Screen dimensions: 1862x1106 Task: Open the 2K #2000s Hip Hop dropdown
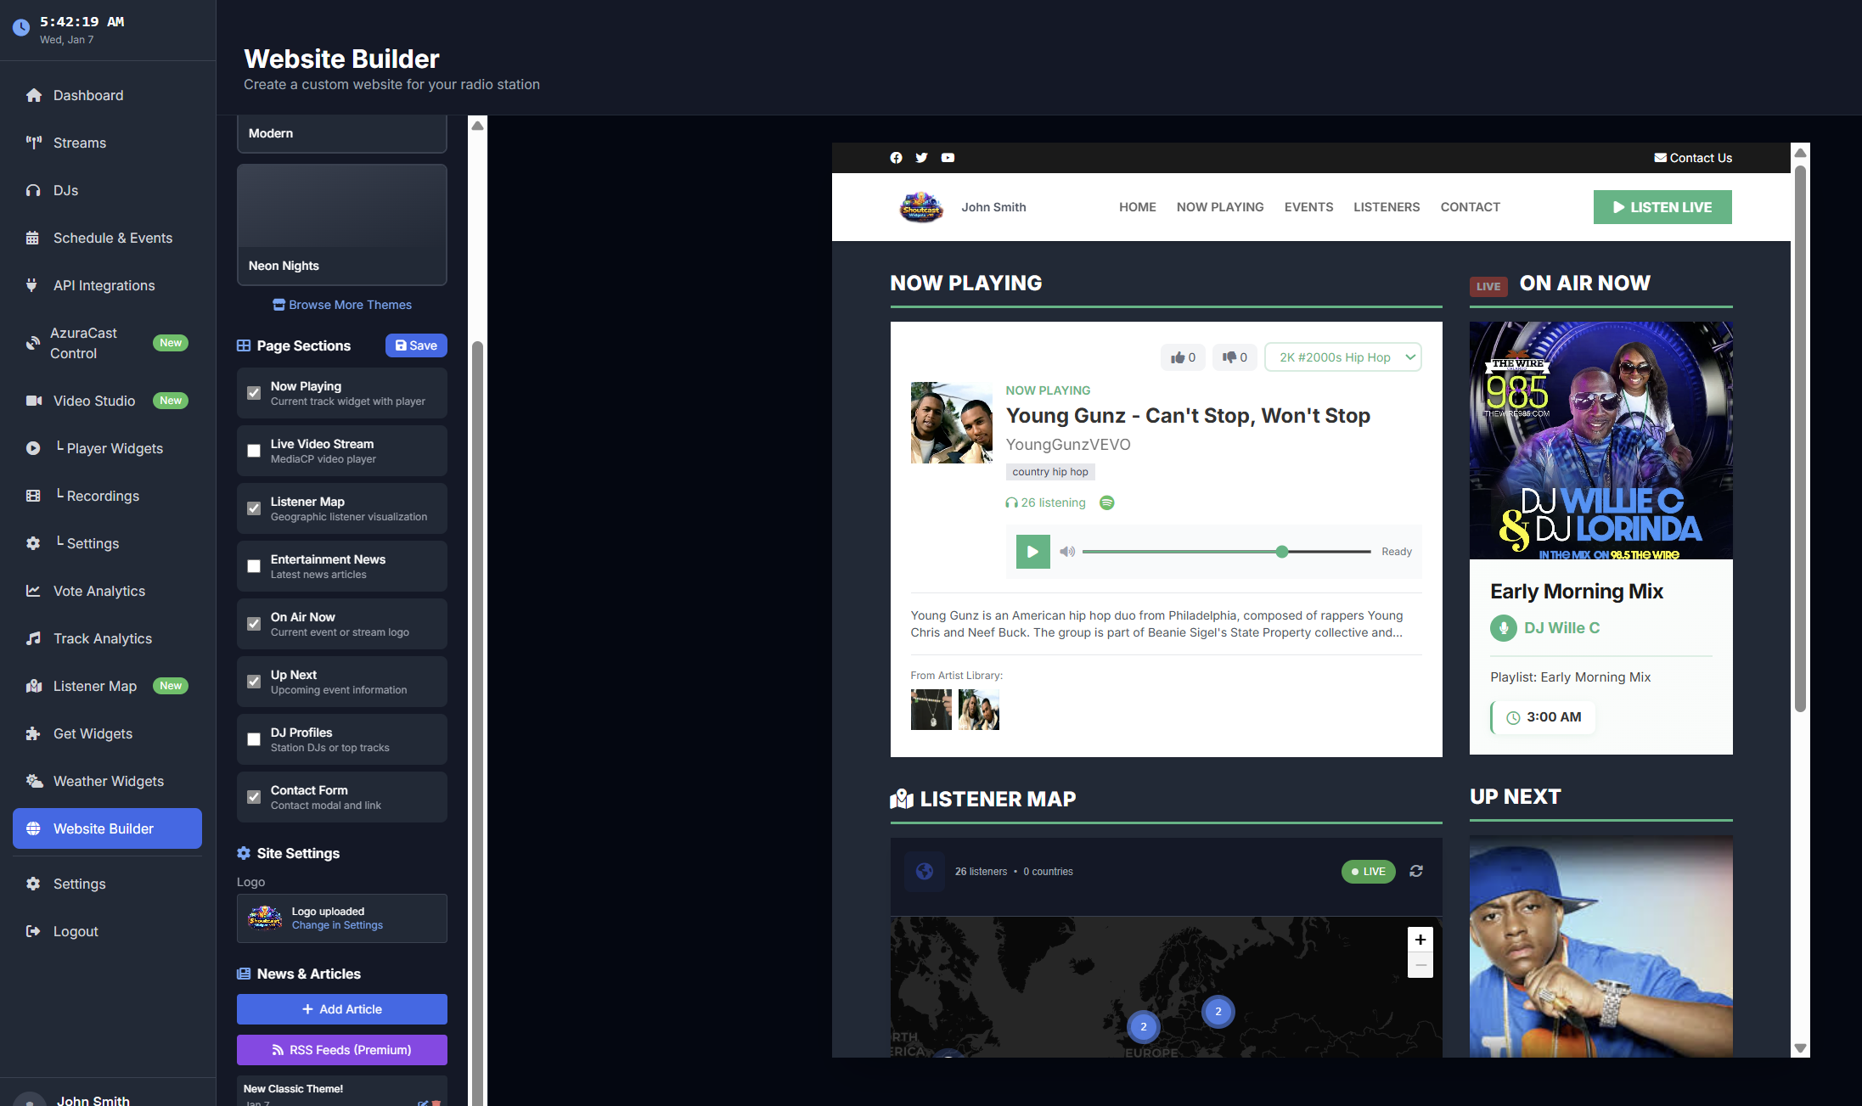coord(1342,357)
